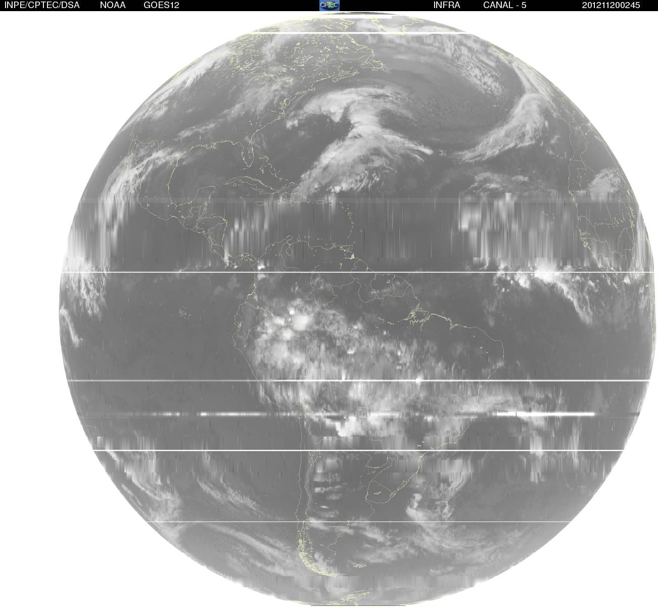Click the CPTEC logo in header
The width and height of the screenshot is (658, 608).
(x=330, y=5)
